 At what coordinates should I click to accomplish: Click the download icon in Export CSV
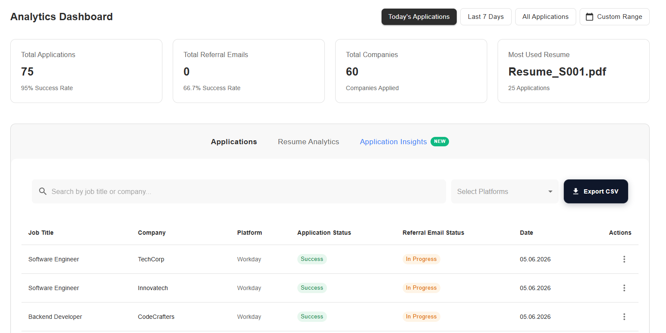[576, 191]
